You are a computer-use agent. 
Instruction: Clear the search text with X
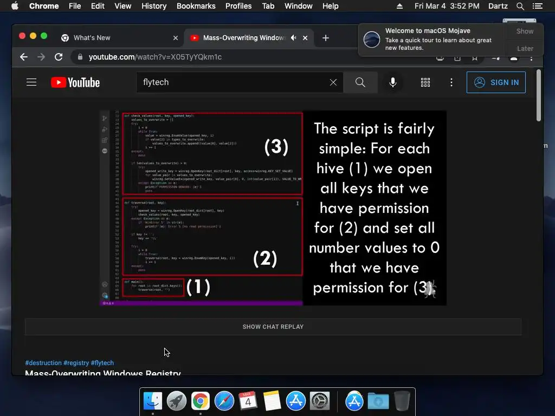(x=333, y=82)
